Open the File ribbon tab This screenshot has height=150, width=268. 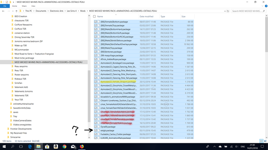click(5, 6)
